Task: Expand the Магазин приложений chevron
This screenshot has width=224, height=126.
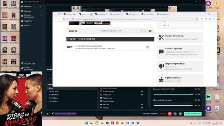Action: point(40,16)
